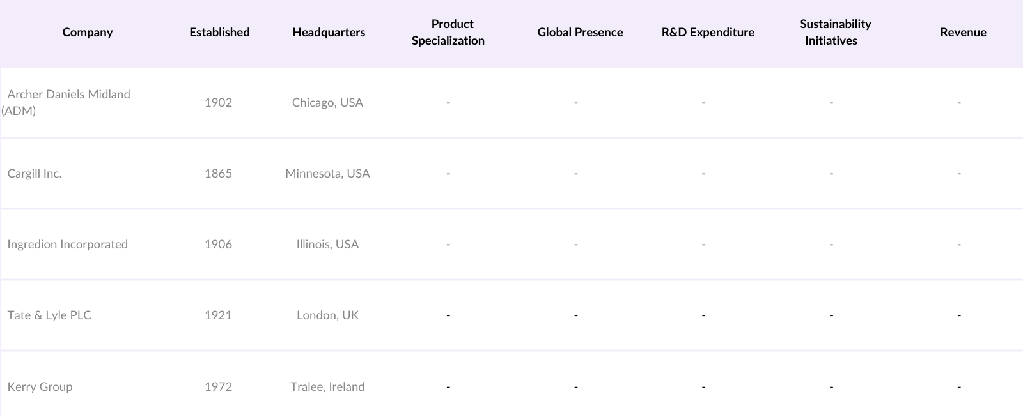Select the 1865 established year cell
This screenshot has height=417, width=1023.
pos(218,174)
